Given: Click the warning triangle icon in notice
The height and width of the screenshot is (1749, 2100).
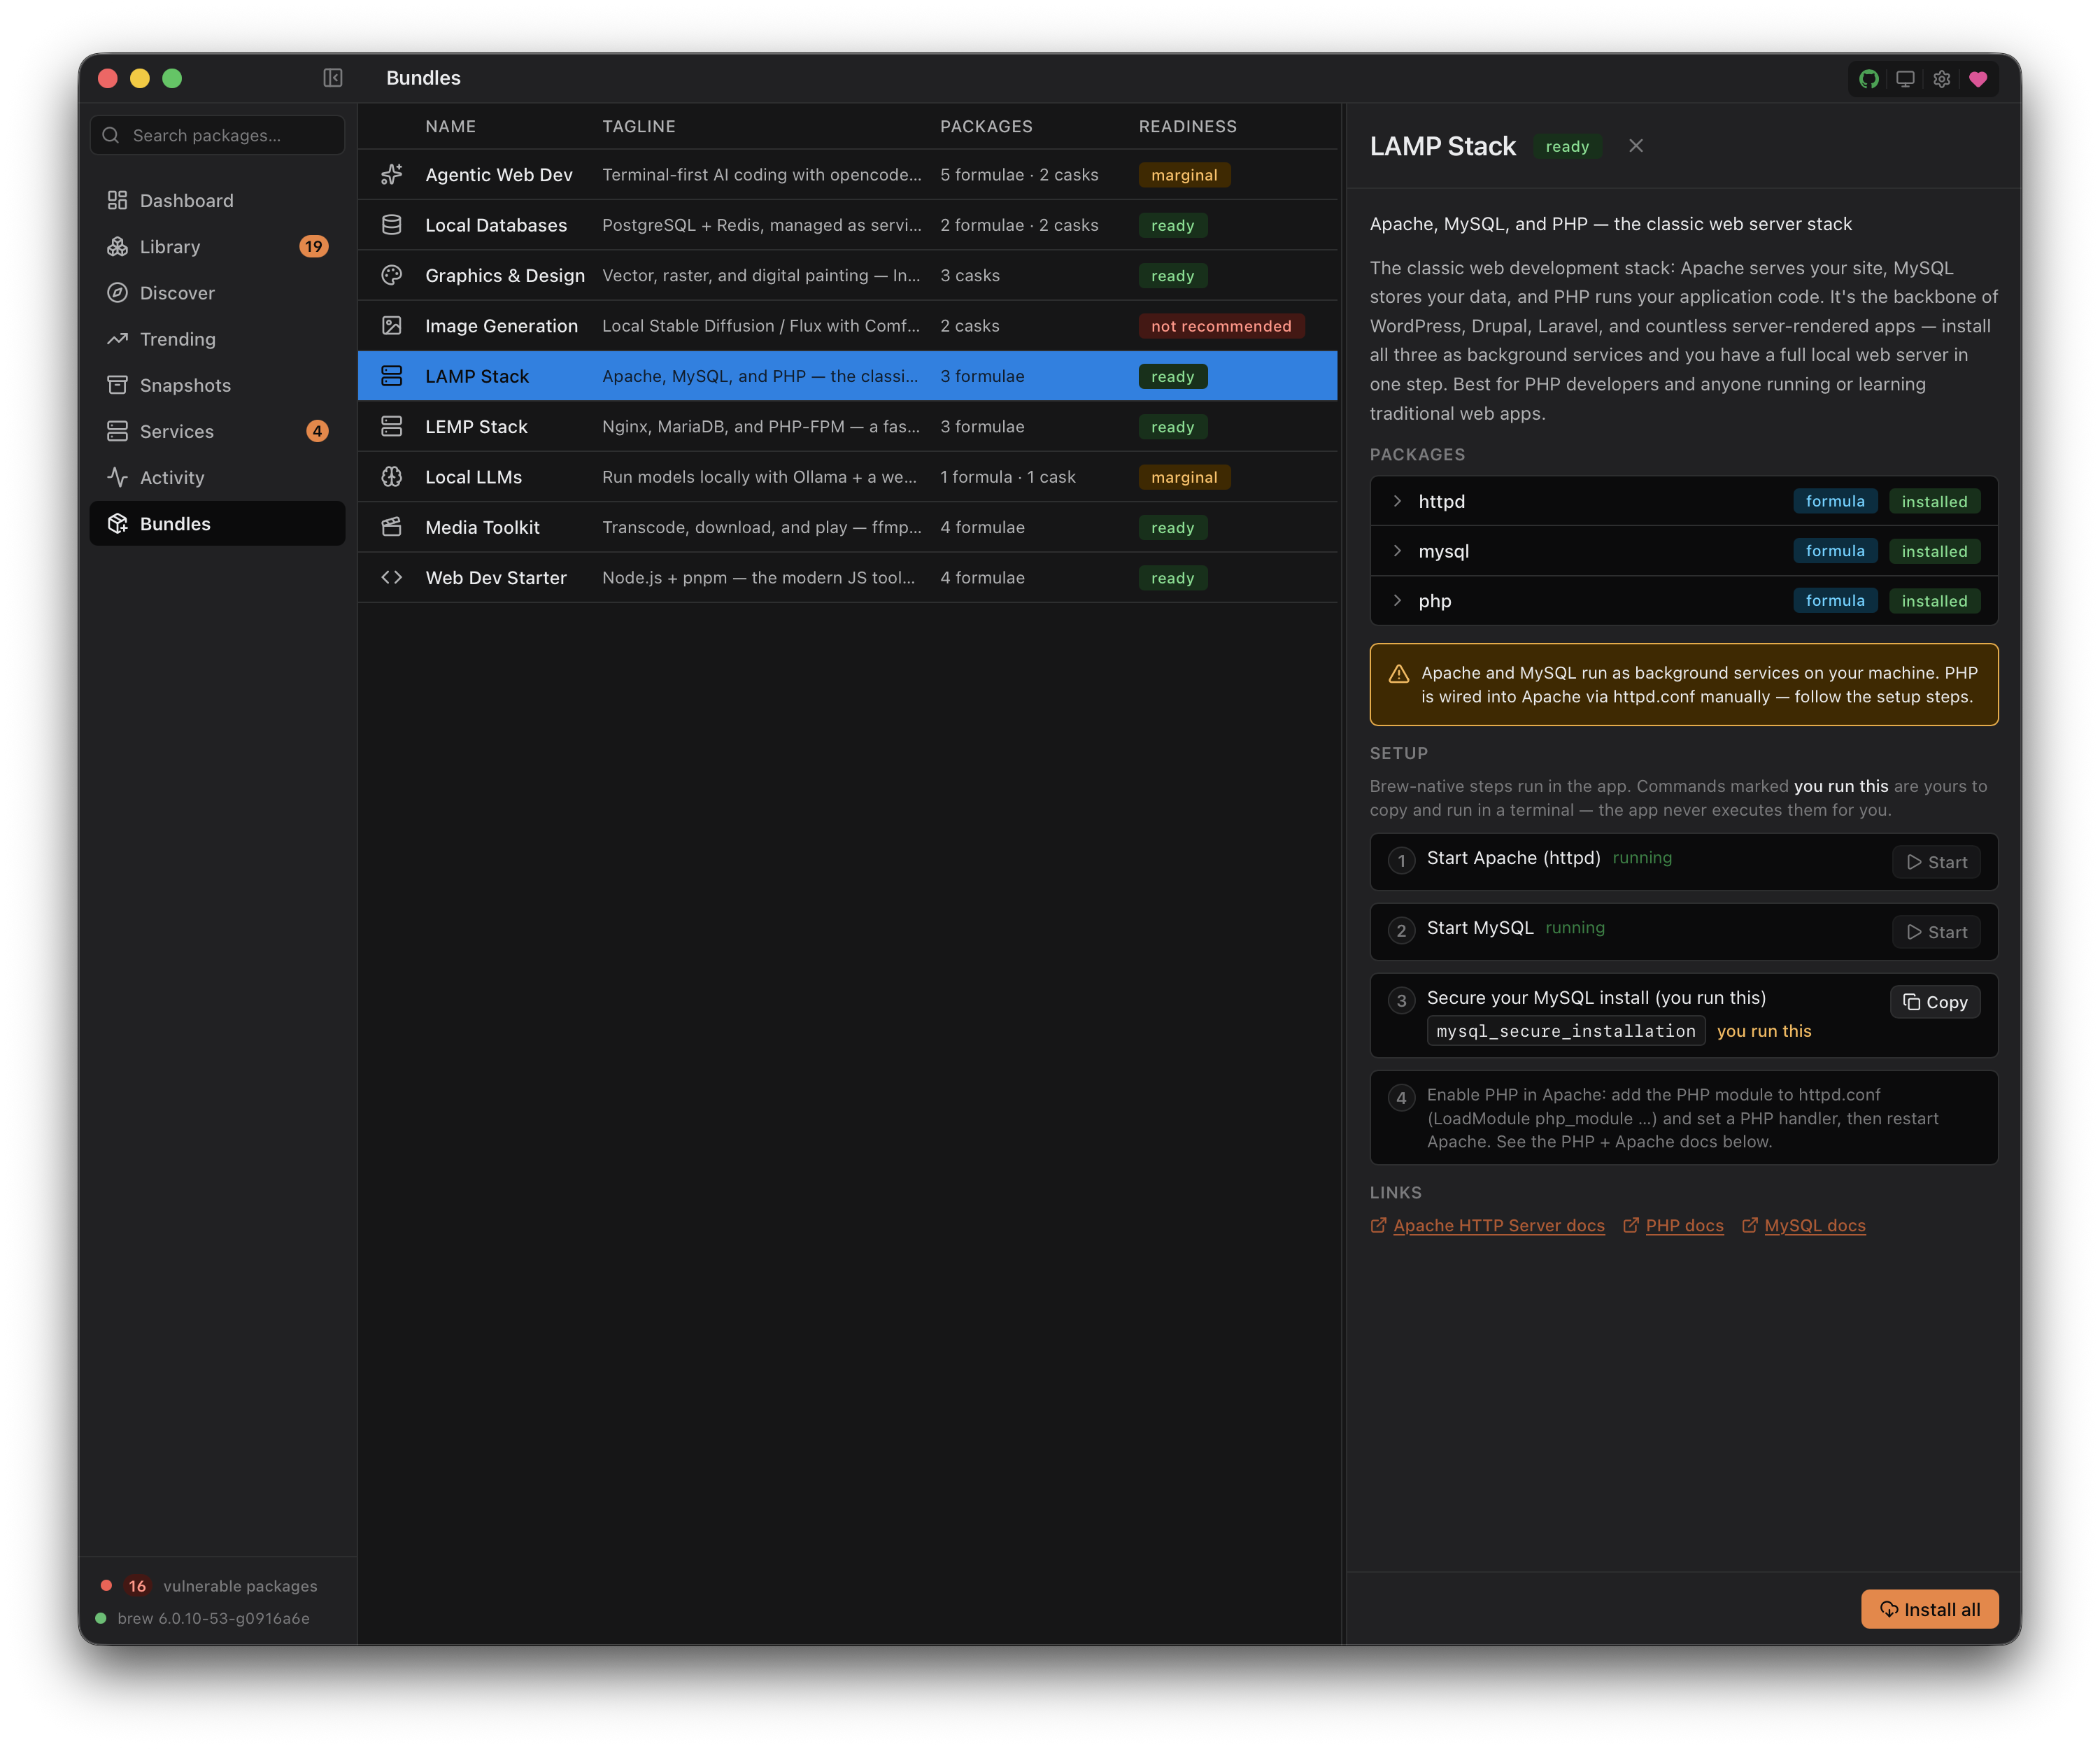Looking at the screenshot, I should click(x=1399, y=674).
